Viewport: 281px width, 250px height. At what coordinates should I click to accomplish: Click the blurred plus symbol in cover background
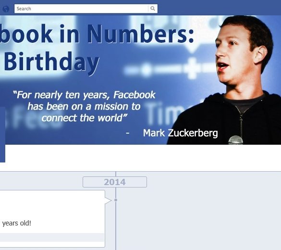193,68
